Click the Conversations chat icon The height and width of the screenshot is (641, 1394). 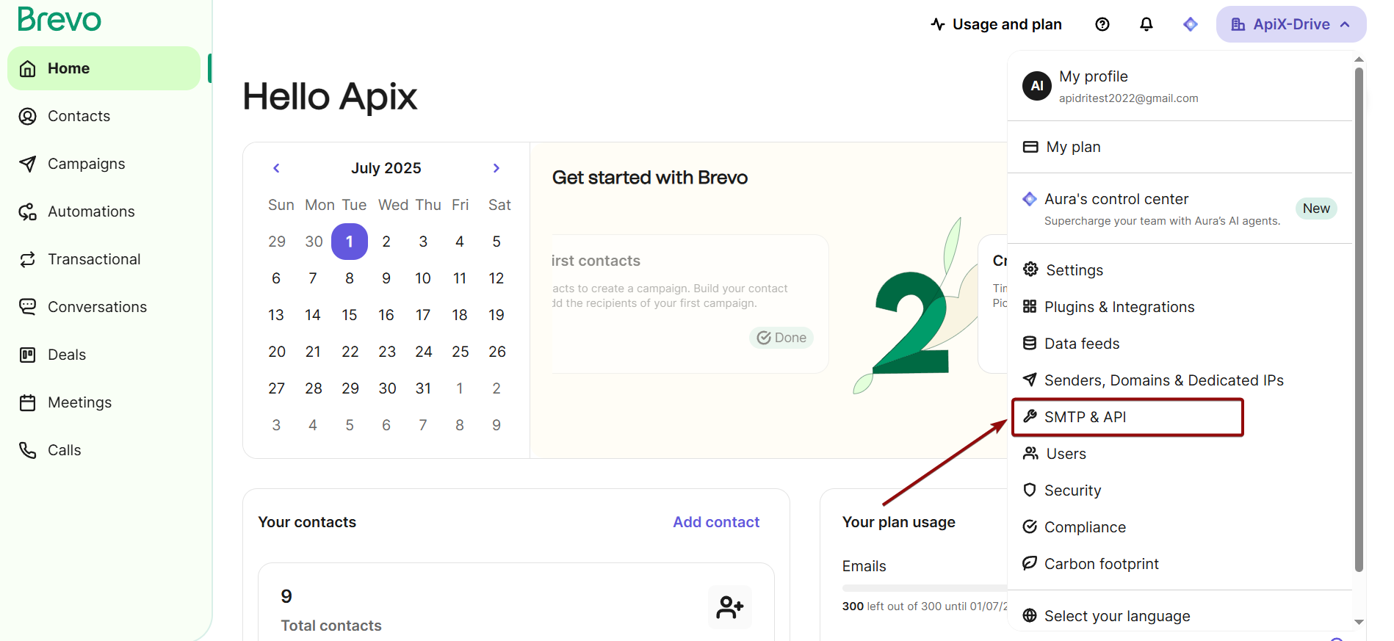[x=27, y=307]
